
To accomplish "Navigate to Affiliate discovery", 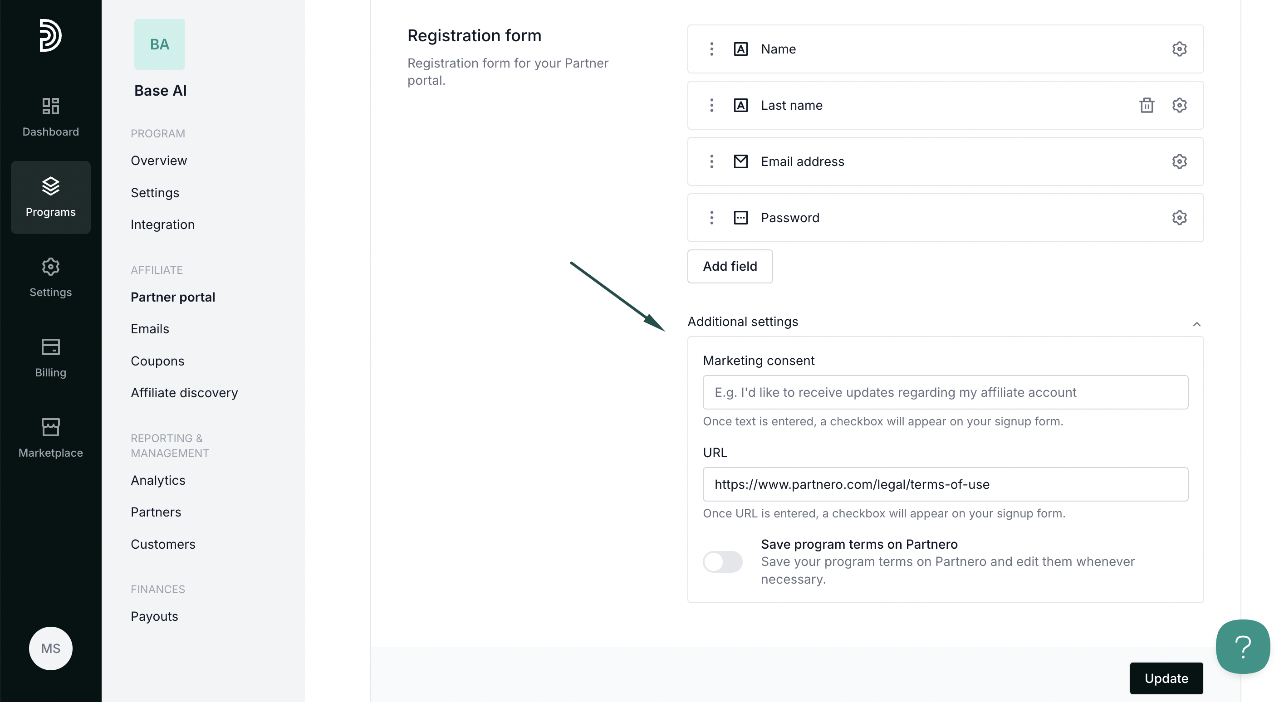I will [x=184, y=393].
